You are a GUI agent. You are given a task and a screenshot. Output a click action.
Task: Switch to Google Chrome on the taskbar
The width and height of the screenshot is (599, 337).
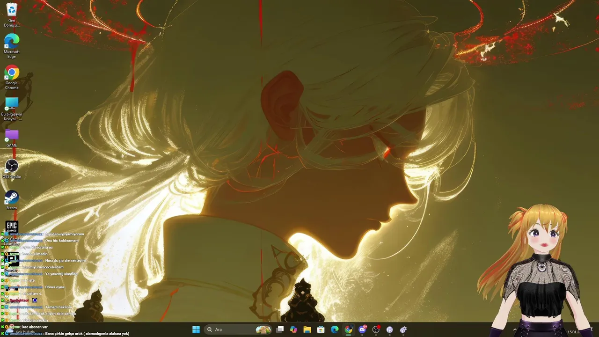point(348,330)
